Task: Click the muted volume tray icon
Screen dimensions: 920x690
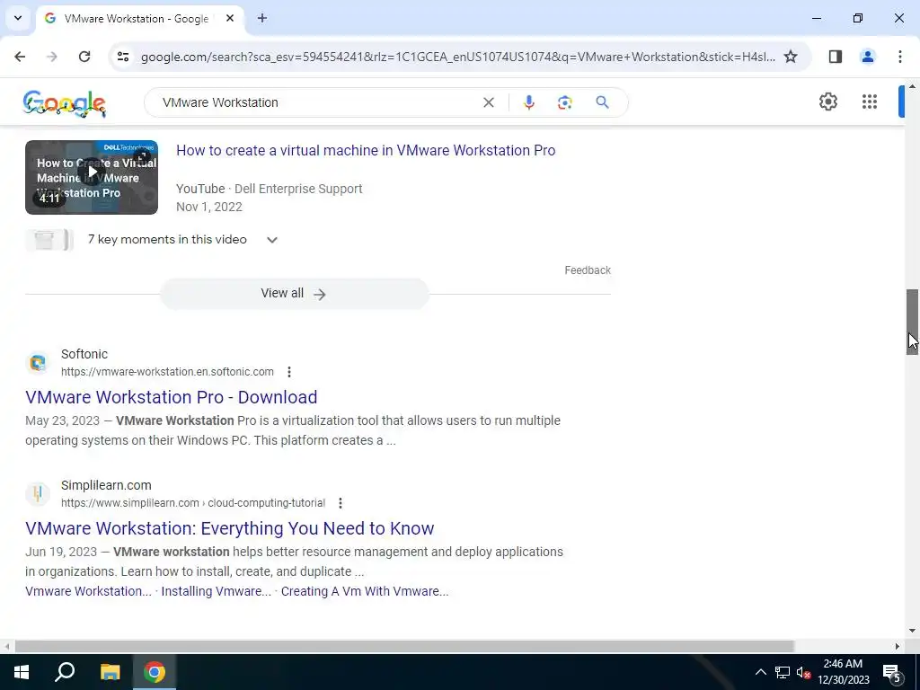Action: [804, 672]
